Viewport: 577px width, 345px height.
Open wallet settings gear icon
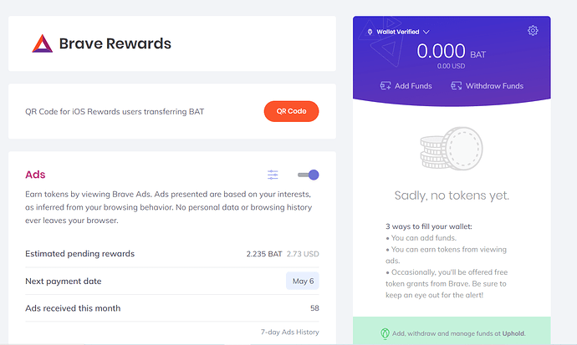(x=533, y=31)
